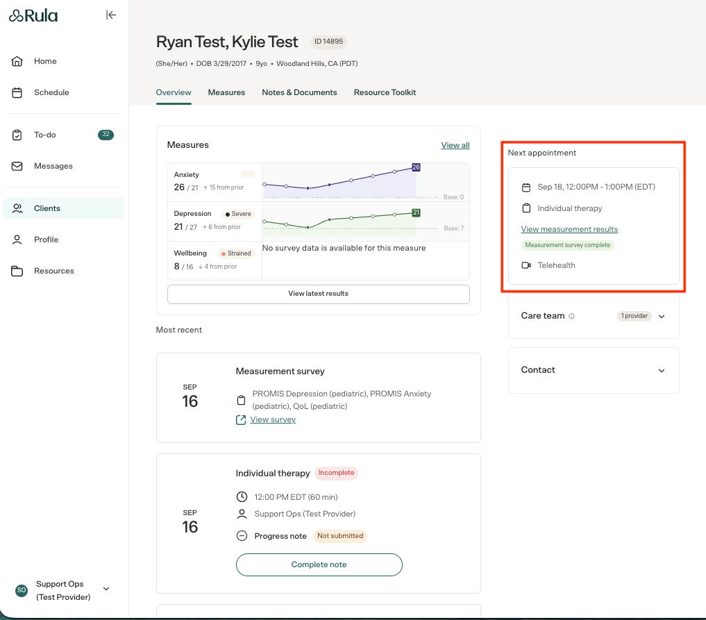Click the Resources folder icon
This screenshot has height=620, width=706.
(x=17, y=271)
